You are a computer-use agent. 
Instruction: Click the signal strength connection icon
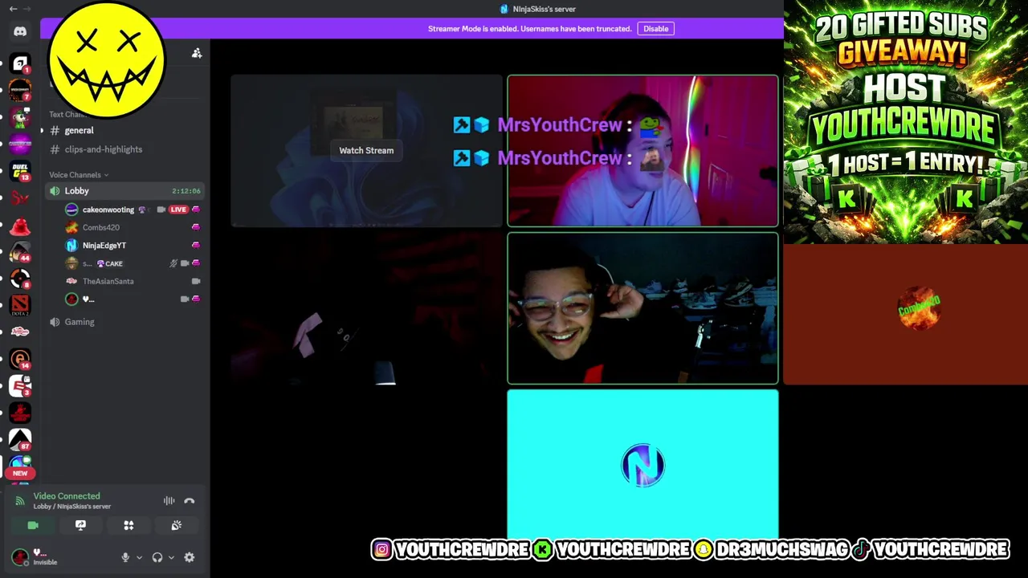20,501
